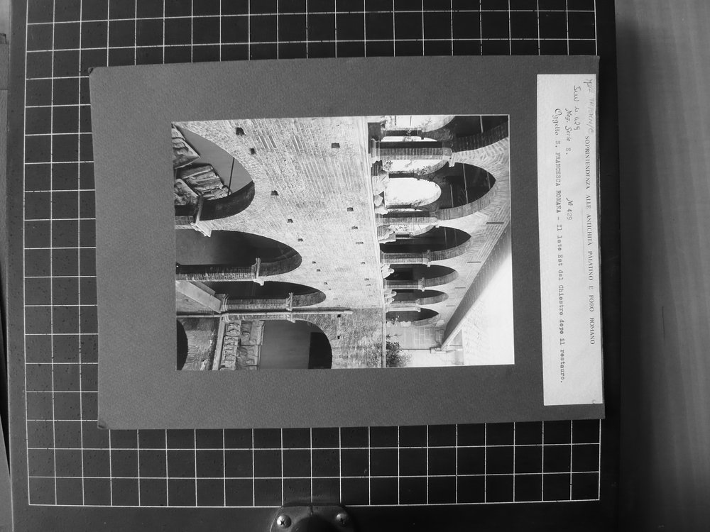Click the bright arched window in background
Image resolution: width=710 pixels, height=532 pixels.
point(412,192)
